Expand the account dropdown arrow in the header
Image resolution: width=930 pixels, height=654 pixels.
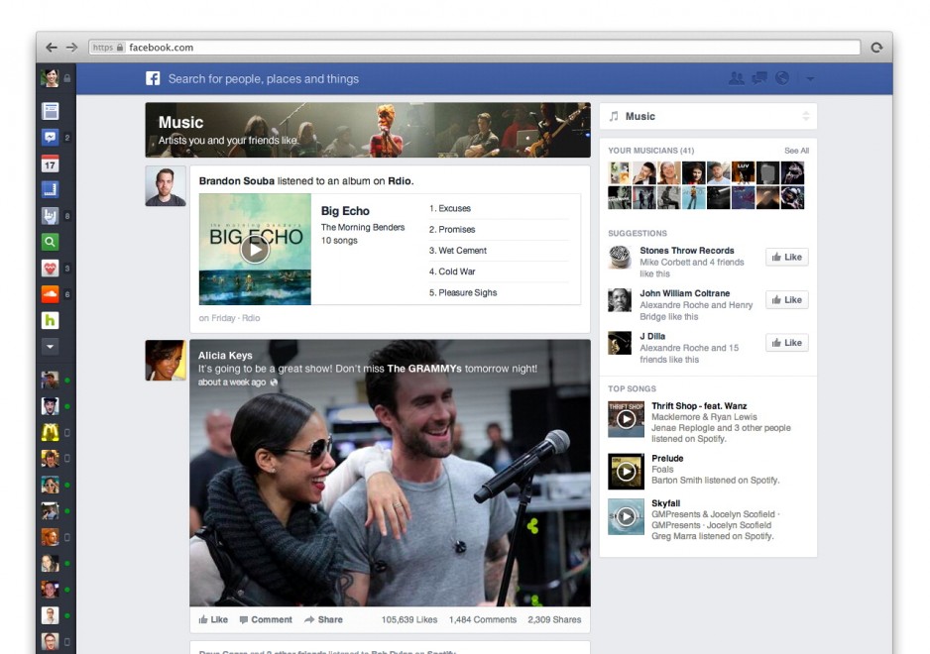pos(810,78)
